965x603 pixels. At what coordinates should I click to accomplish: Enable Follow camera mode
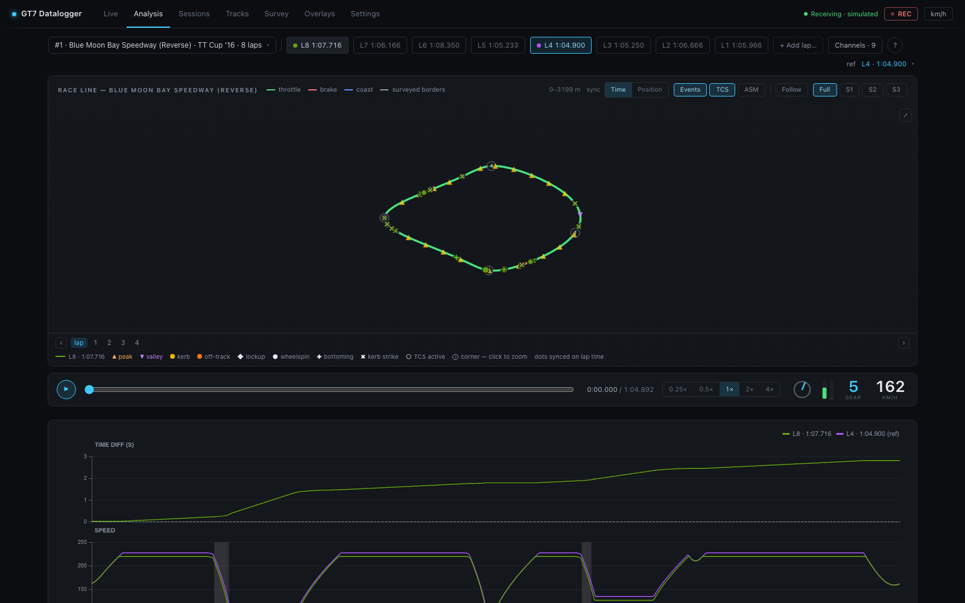[791, 90]
